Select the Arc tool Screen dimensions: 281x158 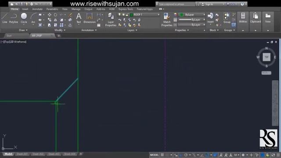33,18
